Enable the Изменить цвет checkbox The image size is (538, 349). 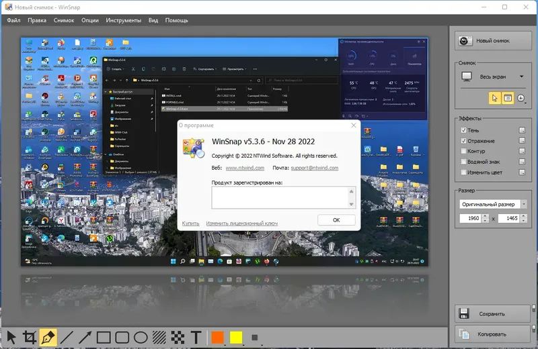[x=463, y=172]
